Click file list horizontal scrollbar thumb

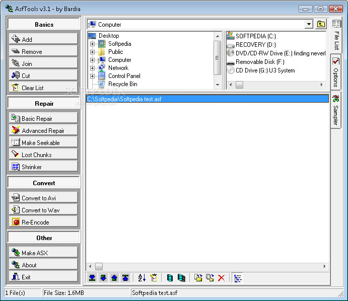pos(99,266)
